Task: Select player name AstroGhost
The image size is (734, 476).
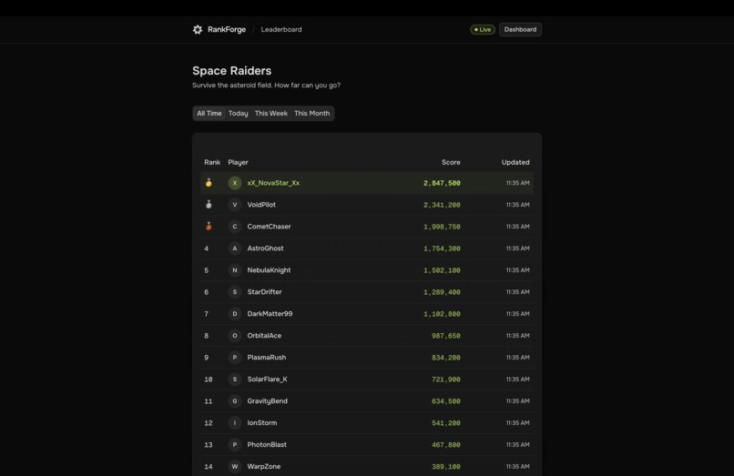Action: point(265,248)
